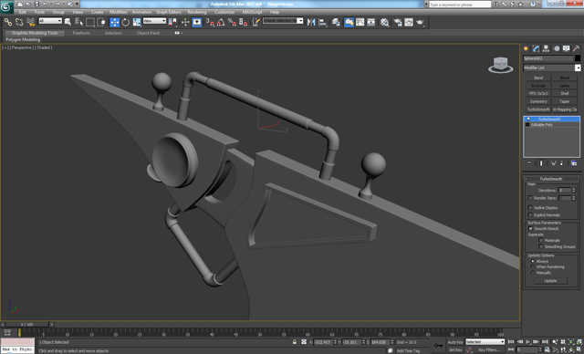Click the Auto Key button
Image resolution: width=584 pixels, height=354 pixels.
tap(455, 342)
